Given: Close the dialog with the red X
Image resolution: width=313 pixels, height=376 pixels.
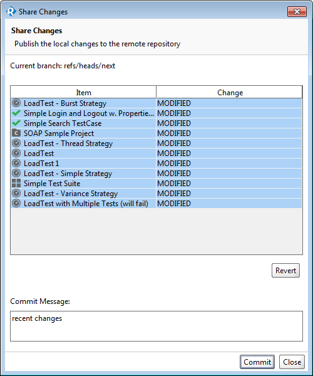Looking at the screenshot, I should pyautogui.click(x=297, y=11).
